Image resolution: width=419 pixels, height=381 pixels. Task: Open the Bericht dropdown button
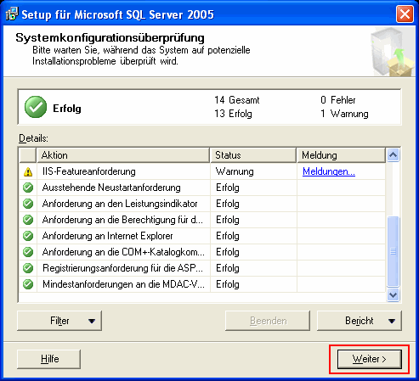[360, 321]
